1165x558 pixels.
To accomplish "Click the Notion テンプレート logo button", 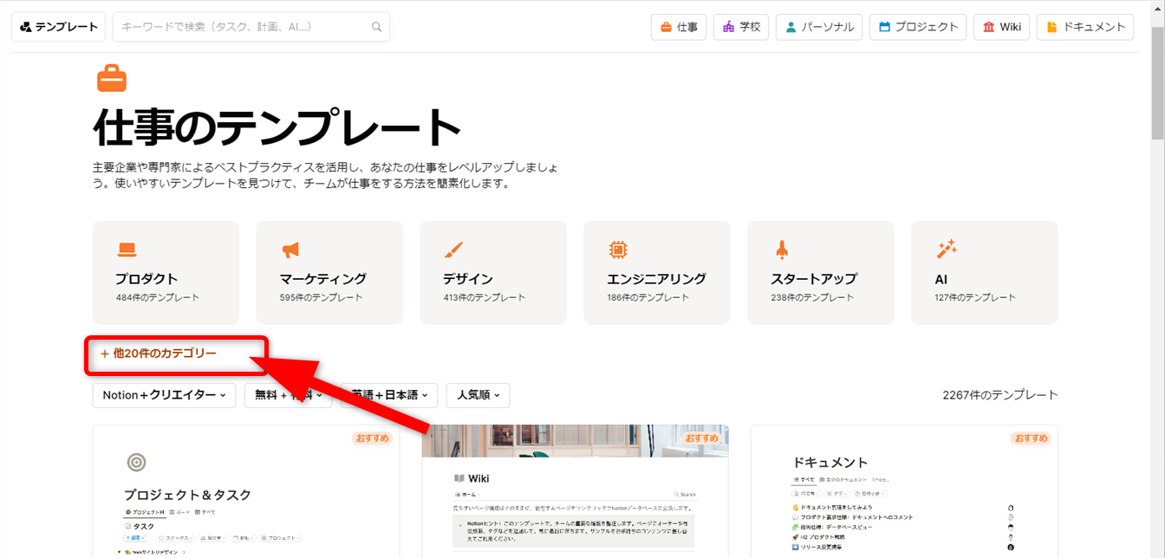I will coord(59,27).
